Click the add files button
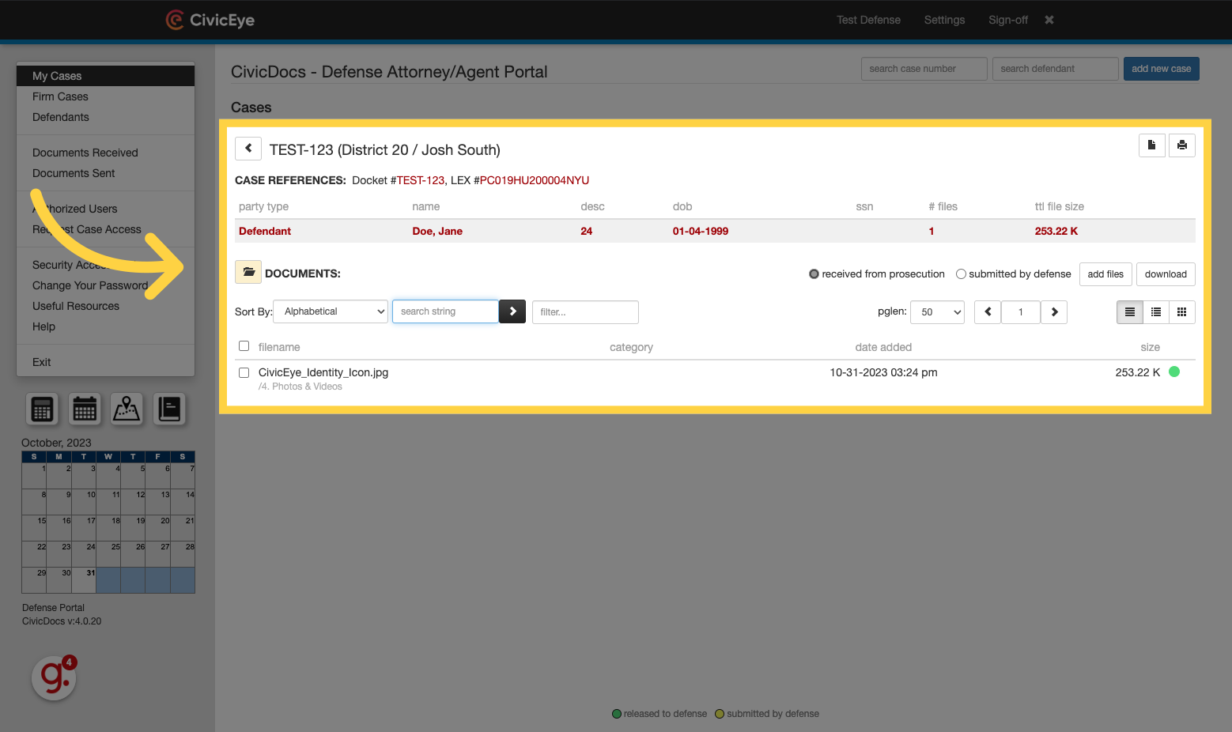The width and height of the screenshot is (1232, 732). coord(1105,274)
